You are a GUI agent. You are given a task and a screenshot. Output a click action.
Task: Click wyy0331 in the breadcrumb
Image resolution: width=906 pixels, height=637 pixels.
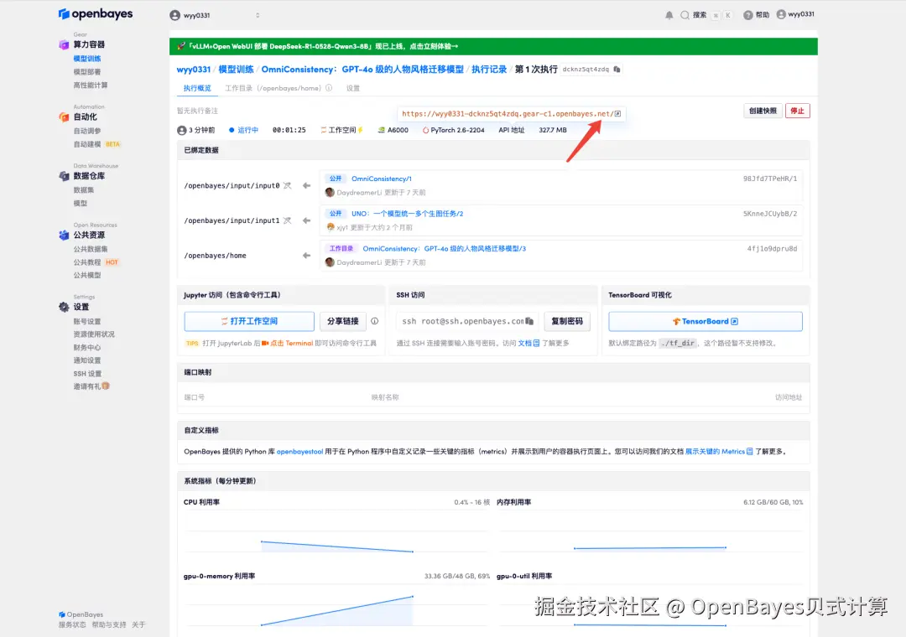point(194,70)
